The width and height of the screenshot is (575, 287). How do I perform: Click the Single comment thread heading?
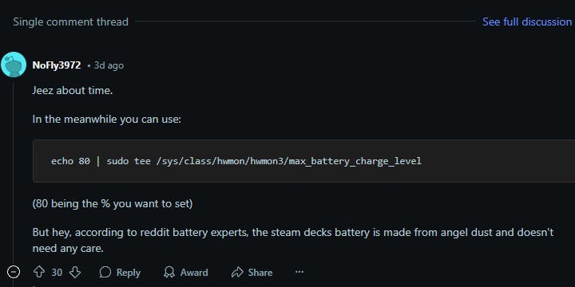[71, 22]
